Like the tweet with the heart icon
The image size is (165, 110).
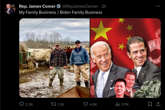[x=86, y=104]
